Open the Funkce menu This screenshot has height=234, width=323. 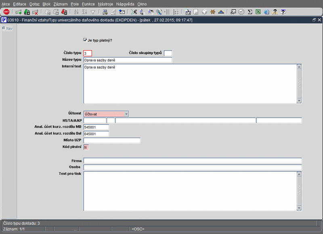(88, 4)
